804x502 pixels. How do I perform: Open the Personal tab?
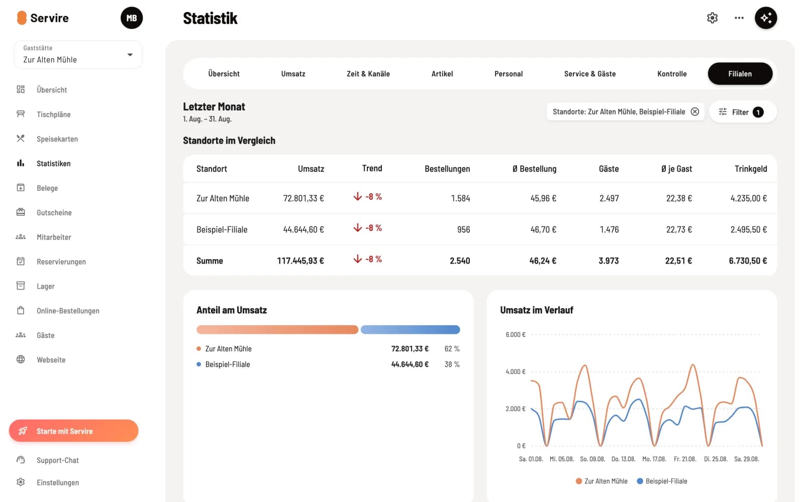point(509,74)
